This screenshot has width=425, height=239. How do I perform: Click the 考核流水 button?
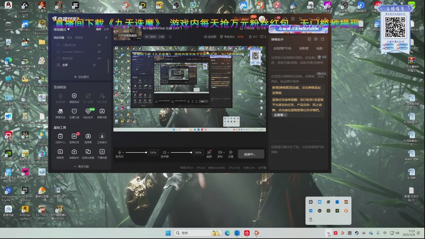pos(232,37)
